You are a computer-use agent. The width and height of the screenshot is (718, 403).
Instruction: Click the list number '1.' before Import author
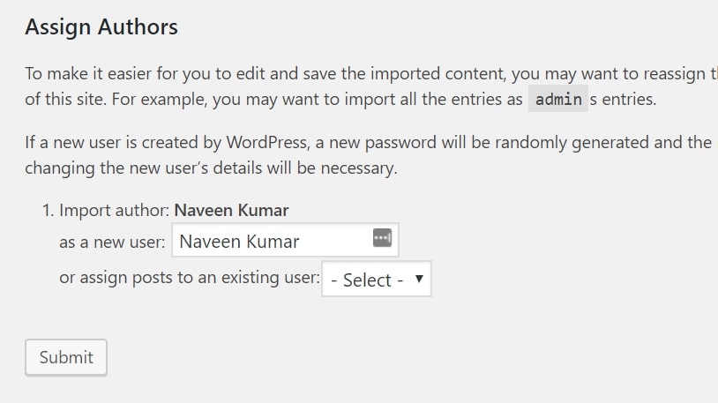[x=49, y=211]
